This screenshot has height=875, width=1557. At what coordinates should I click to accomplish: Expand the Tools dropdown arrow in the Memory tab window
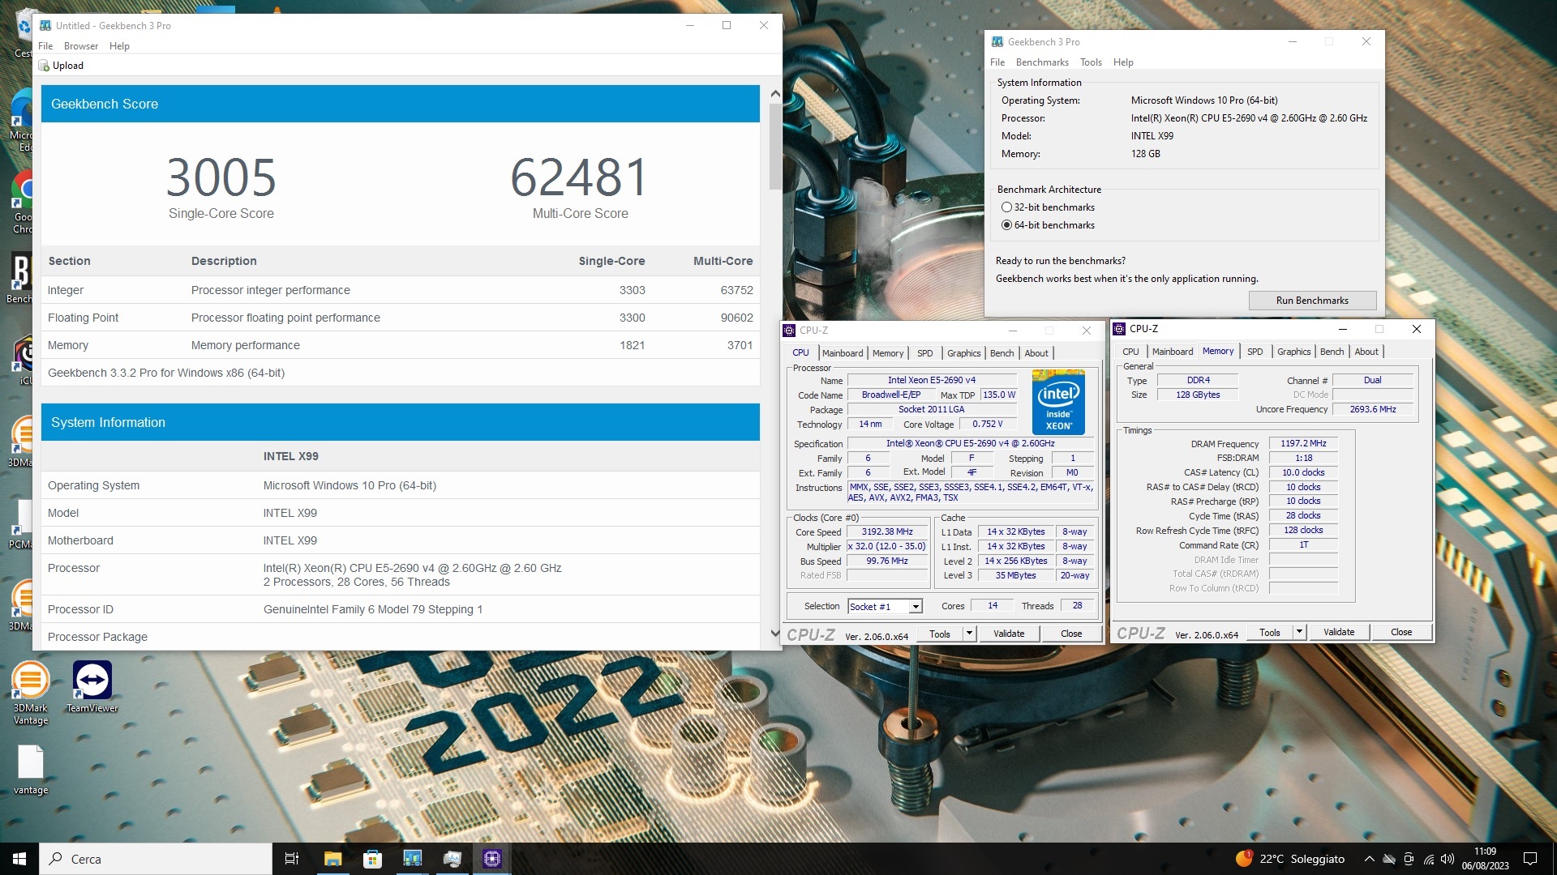click(1299, 632)
